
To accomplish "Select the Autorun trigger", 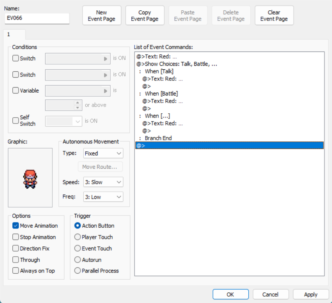I will [77, 259].
